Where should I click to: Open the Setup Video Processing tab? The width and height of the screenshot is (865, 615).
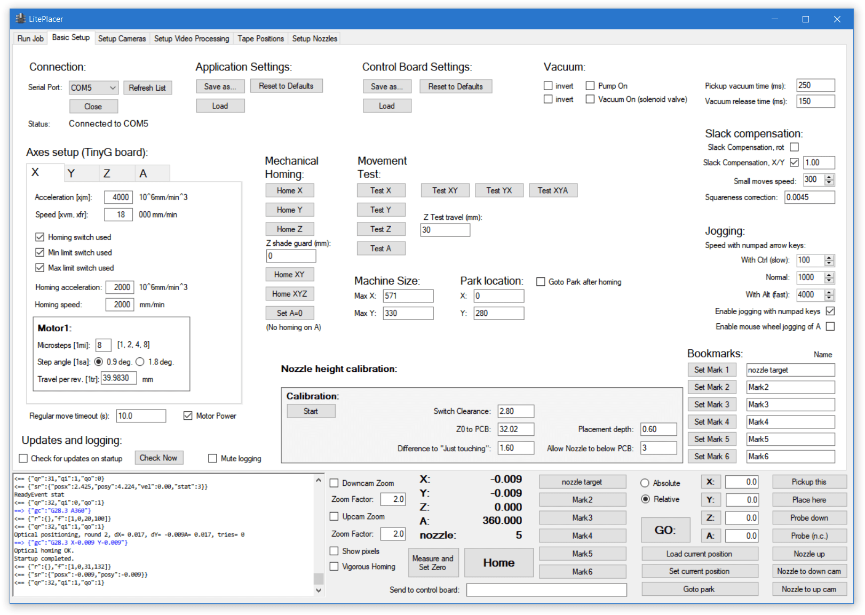click(x=192, y=38)
